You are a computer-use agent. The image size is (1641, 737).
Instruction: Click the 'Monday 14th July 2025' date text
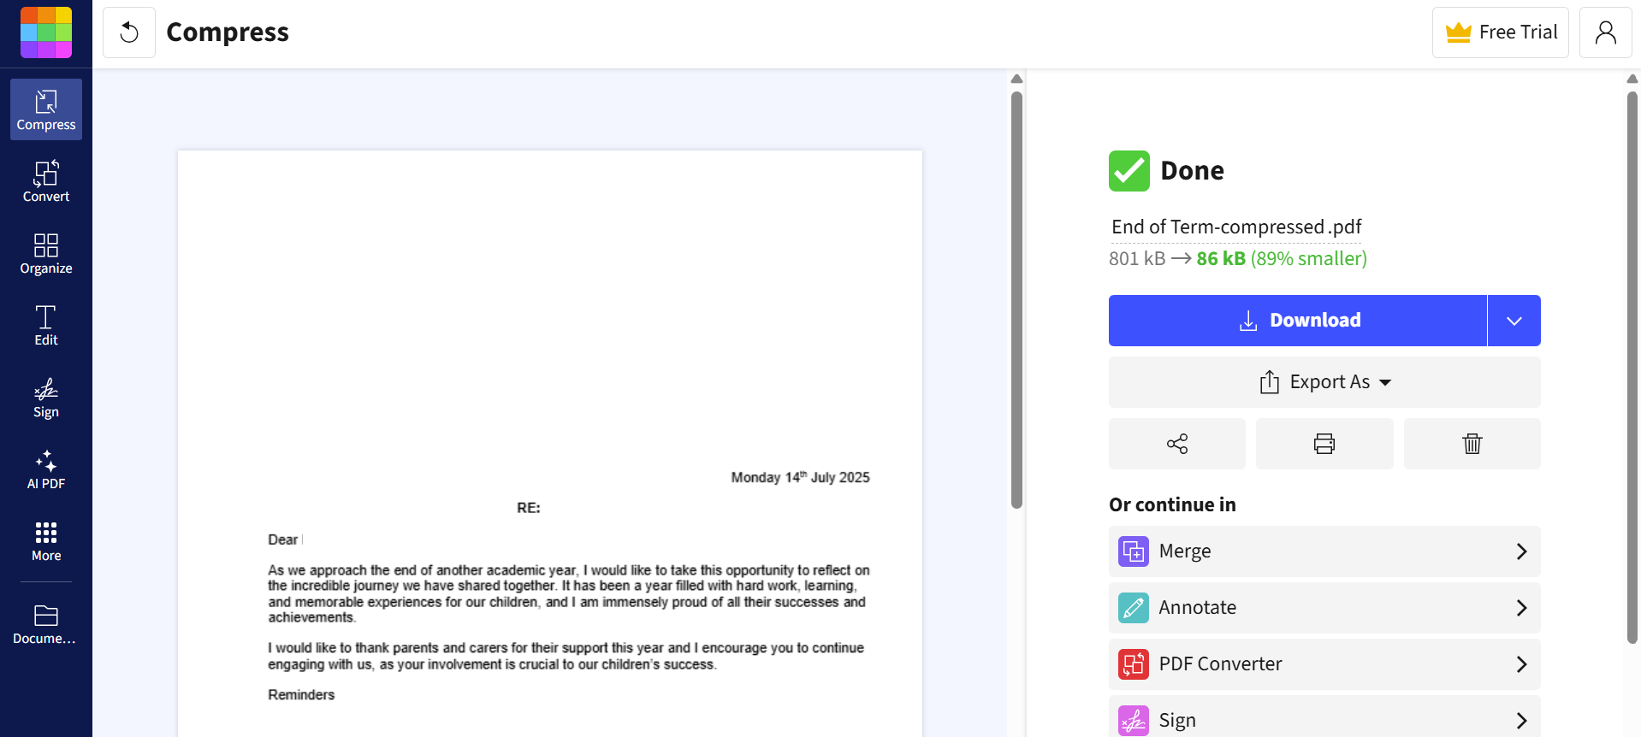coord(800,477)
